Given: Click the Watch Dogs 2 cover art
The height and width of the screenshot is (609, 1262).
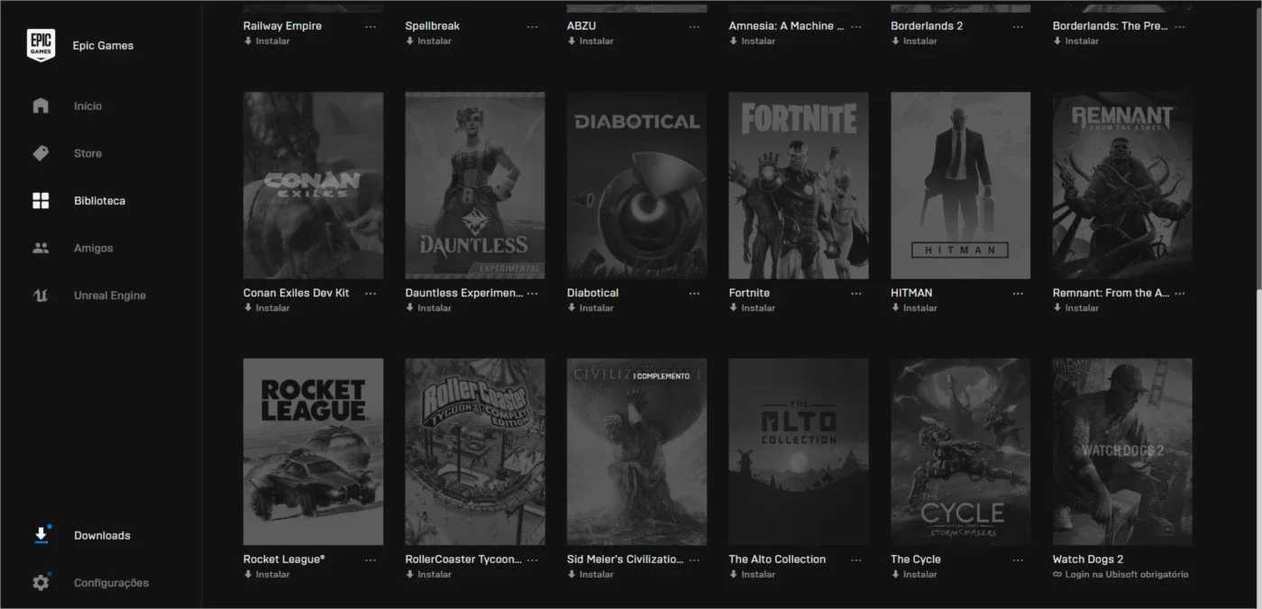Looking at the screenshot, I should [1122, 452].
